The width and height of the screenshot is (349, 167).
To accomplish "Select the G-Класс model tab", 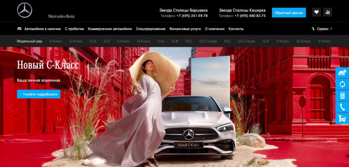I will coord(143,41).
